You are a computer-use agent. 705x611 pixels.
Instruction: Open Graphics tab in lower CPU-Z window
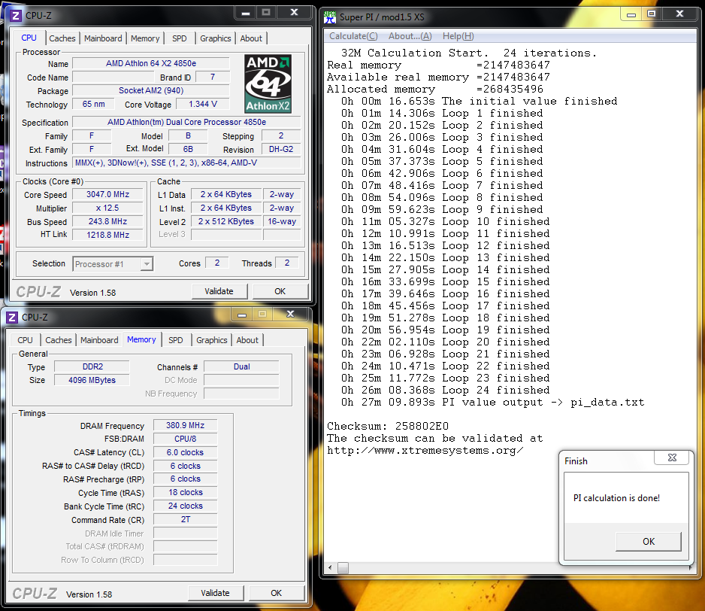(x=212, y=340)
